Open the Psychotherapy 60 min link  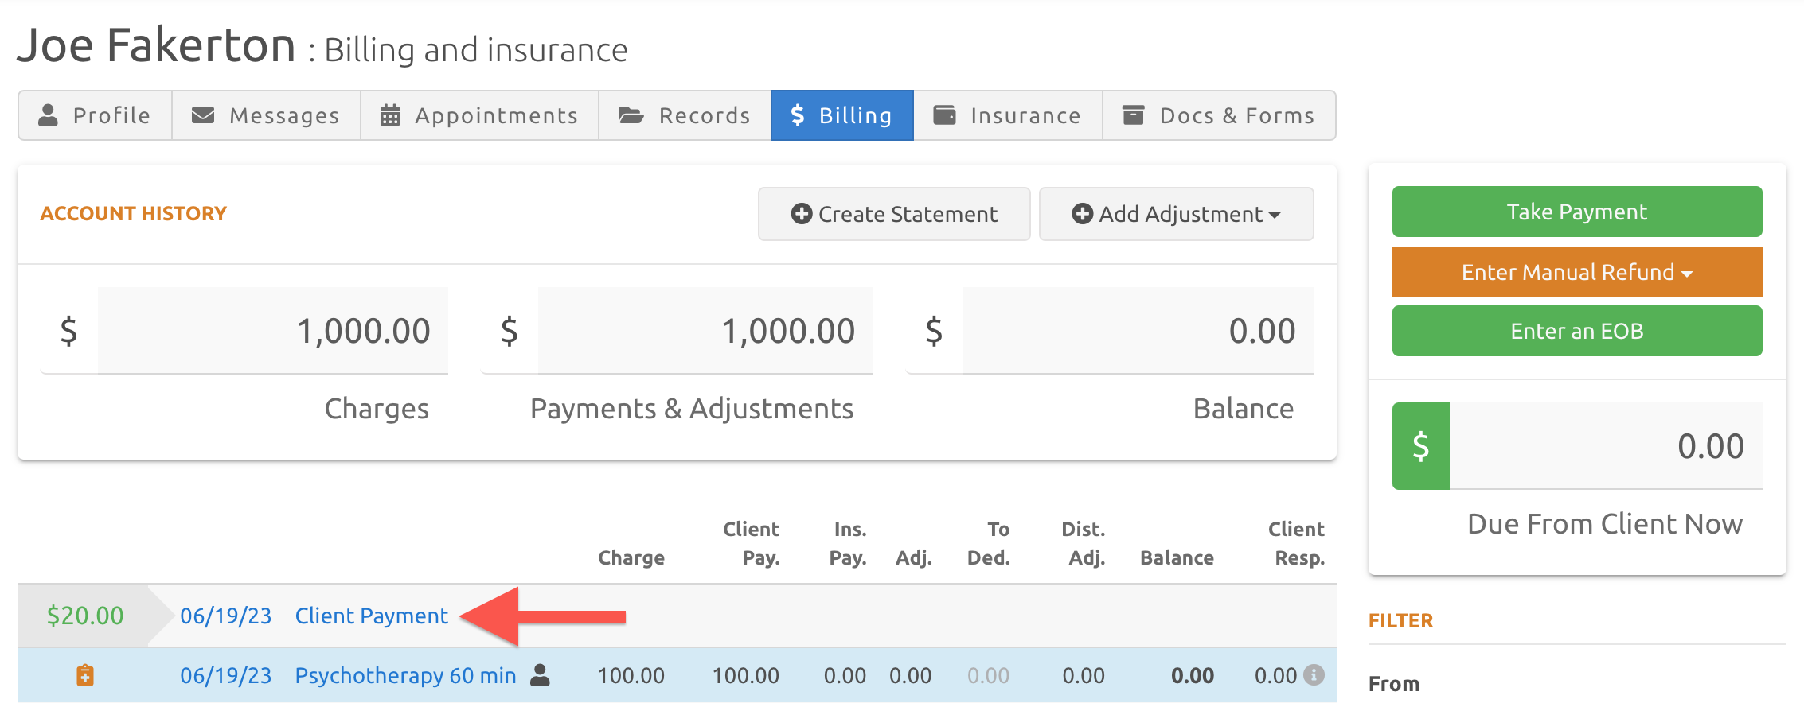click(x=405, y=675)
